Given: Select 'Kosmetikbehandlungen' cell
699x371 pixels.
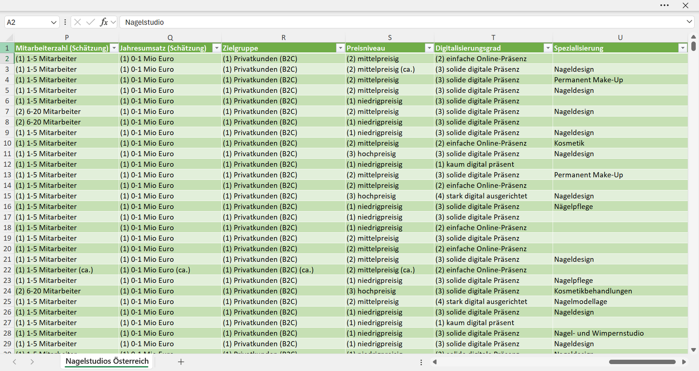Looking at the screenshot, I should pos(620,291).
